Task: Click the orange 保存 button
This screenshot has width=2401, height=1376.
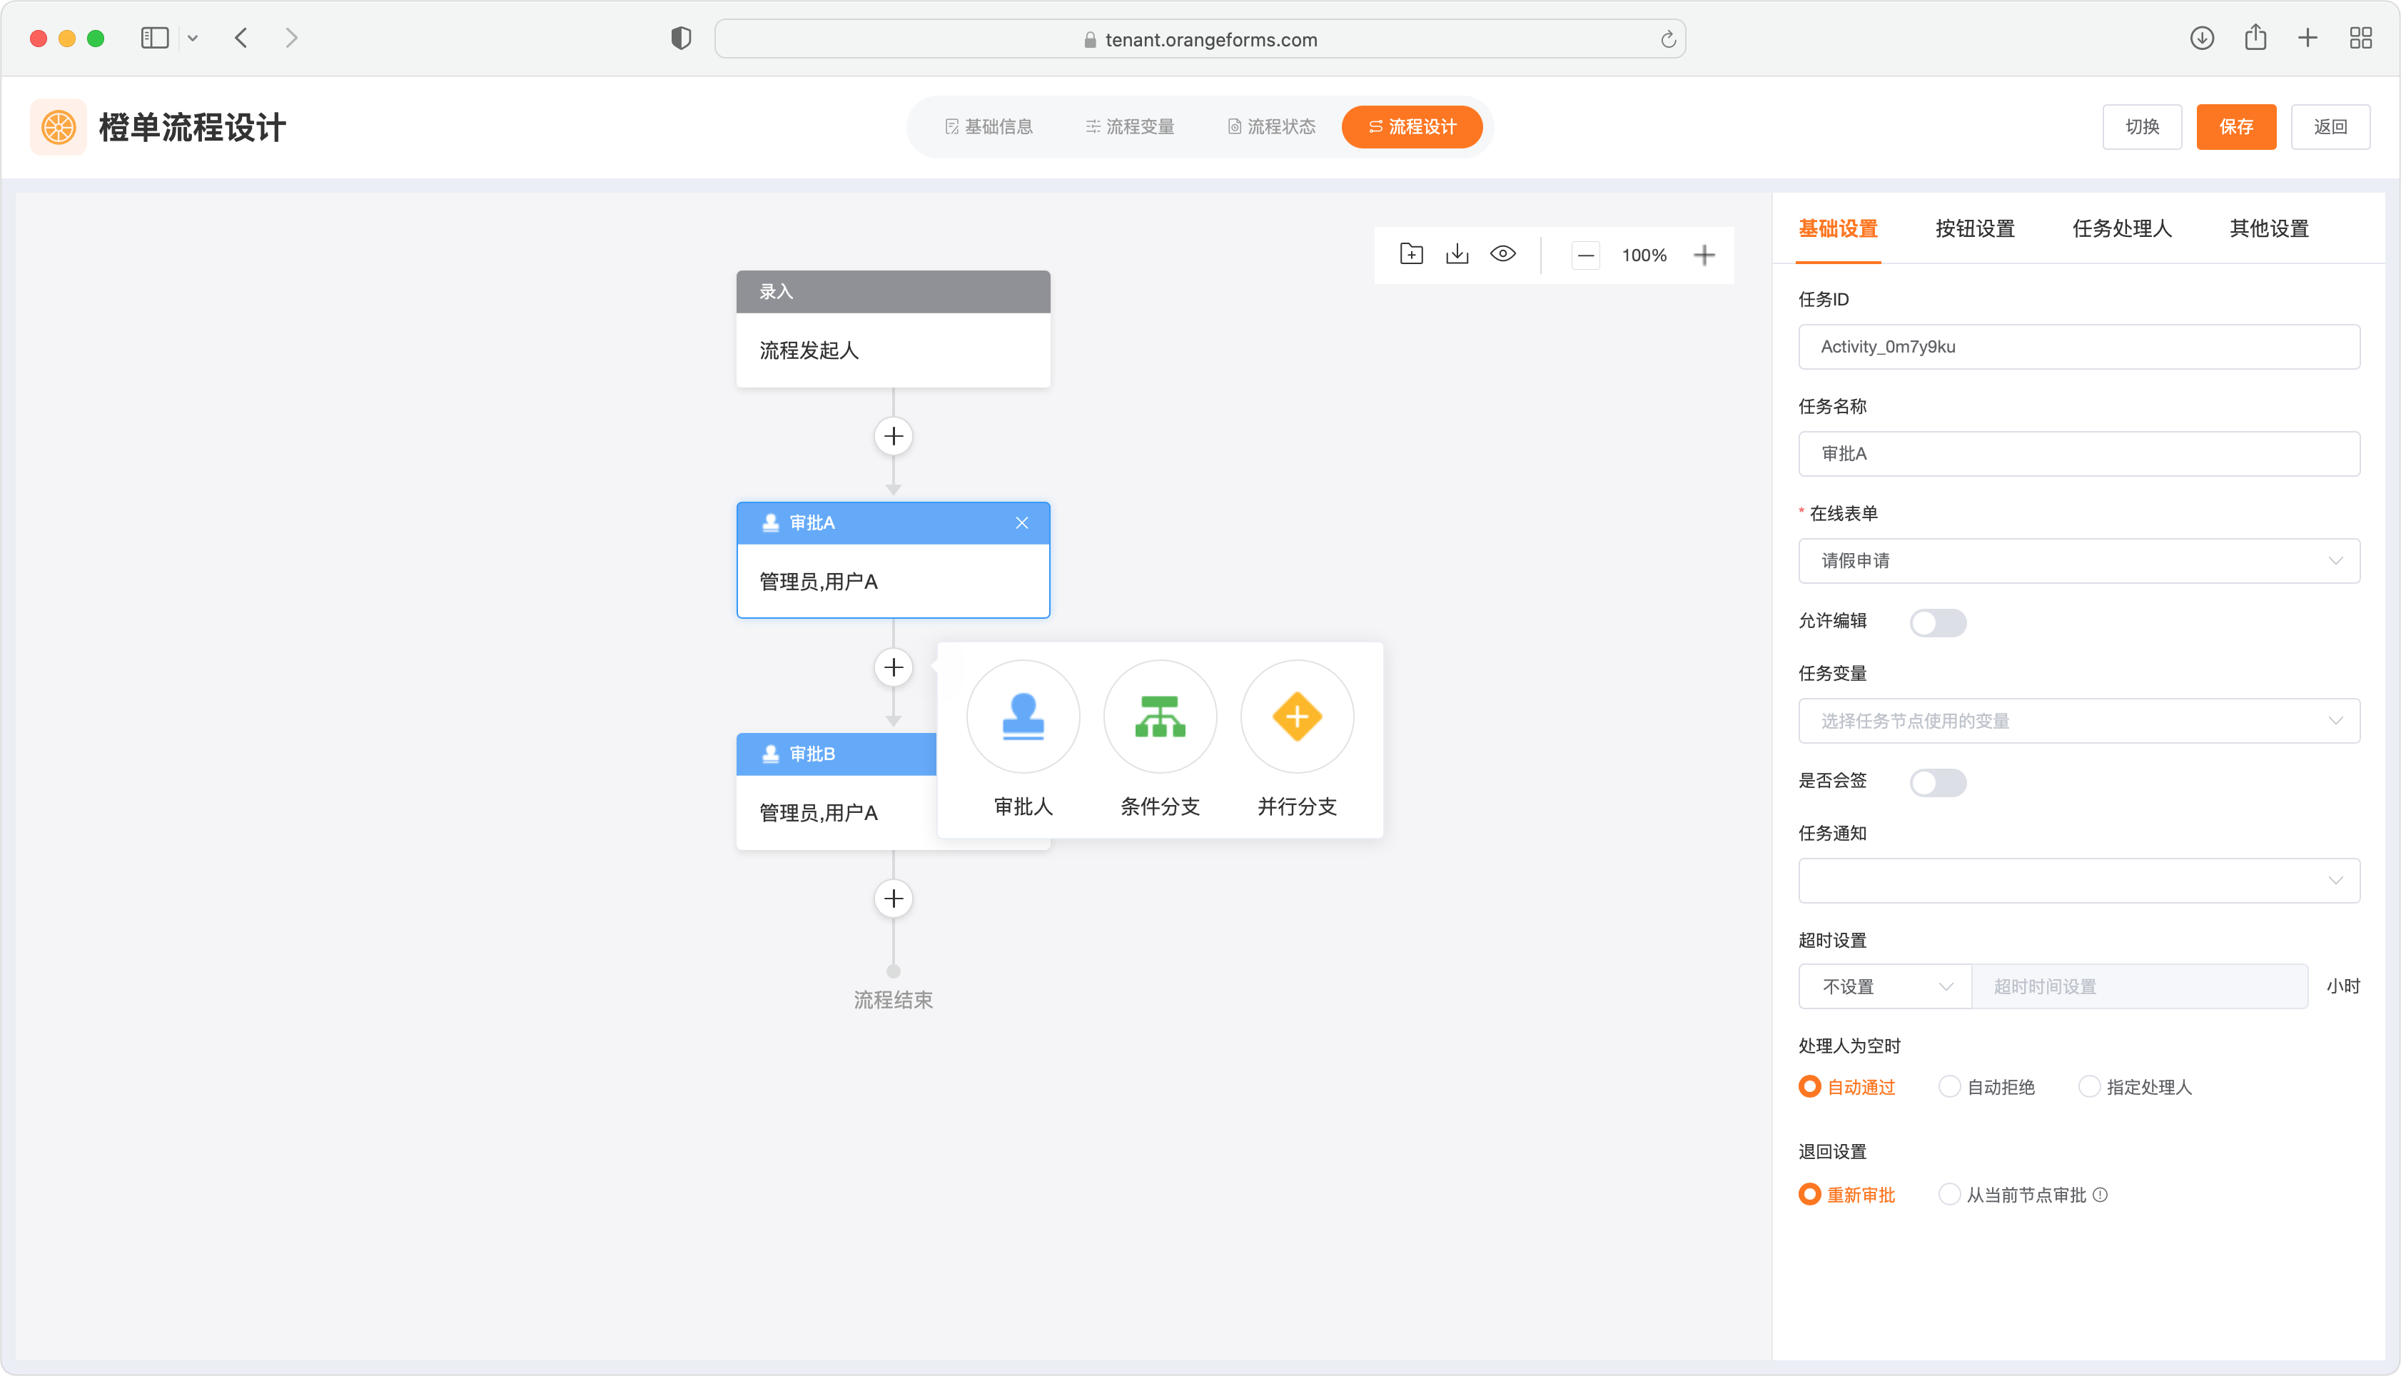Action: (x=2235, y=126)
